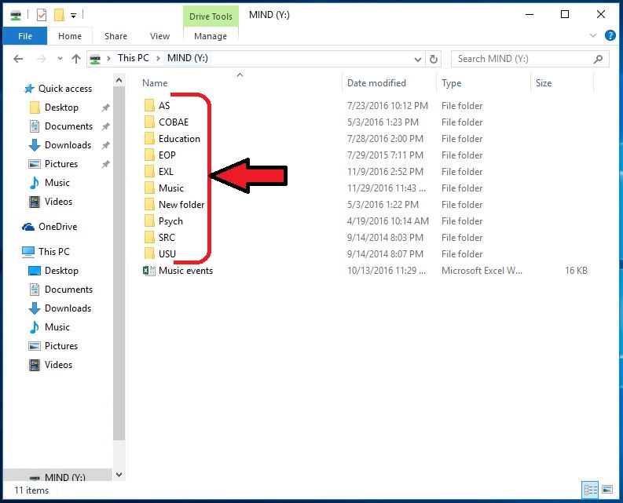This screenshot has width=623, height=503.
Task: Click the Properties icon in quick access toolbar
Action: click(42, 15)
